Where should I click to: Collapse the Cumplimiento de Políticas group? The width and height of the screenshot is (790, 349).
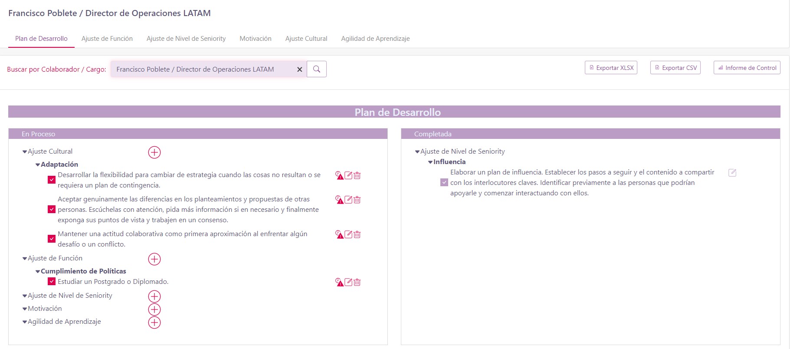[x=38, y=272]
